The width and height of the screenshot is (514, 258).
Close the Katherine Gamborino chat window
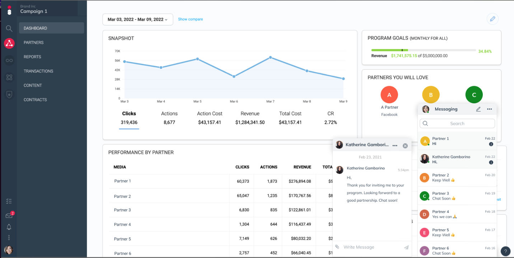[x=405, y=146]
